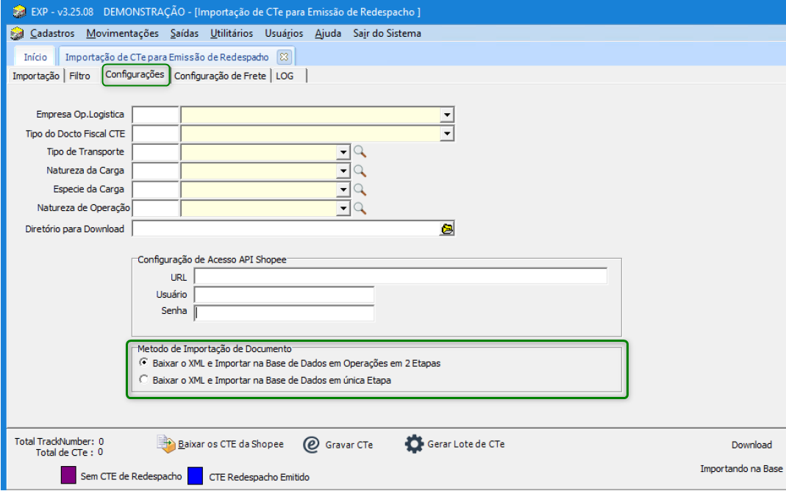Image resolution: width=786 pixels, height=491 pixels.
Task: Click the Usuário input field
Action: point(284,295)
